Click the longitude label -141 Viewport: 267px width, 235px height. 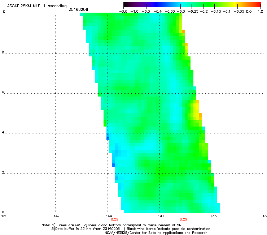(x=159, y=216)
